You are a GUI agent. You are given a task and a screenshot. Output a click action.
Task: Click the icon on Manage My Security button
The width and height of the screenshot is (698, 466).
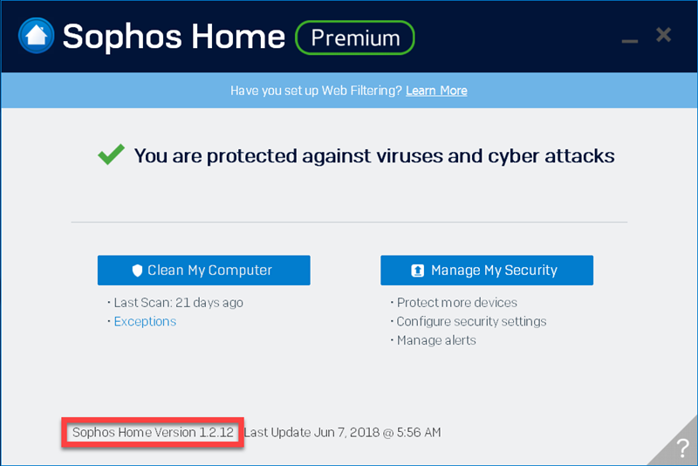click(x=418, y=271)
